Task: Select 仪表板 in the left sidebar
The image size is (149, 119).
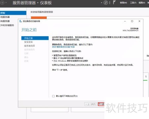Action: click(13, 13)
